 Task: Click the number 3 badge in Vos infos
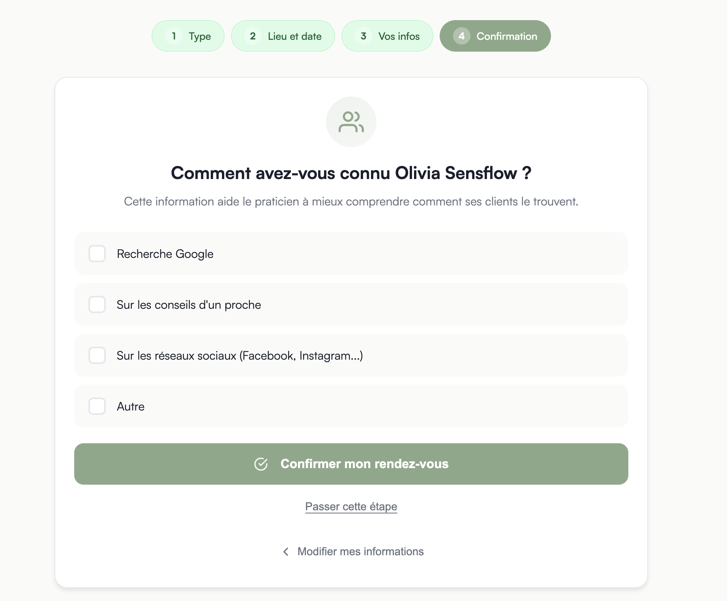pyautogui.click(x=363, y=36)
